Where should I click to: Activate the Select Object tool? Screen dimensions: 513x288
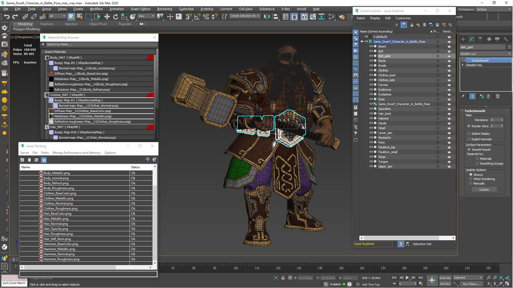[x=71, y=17]
